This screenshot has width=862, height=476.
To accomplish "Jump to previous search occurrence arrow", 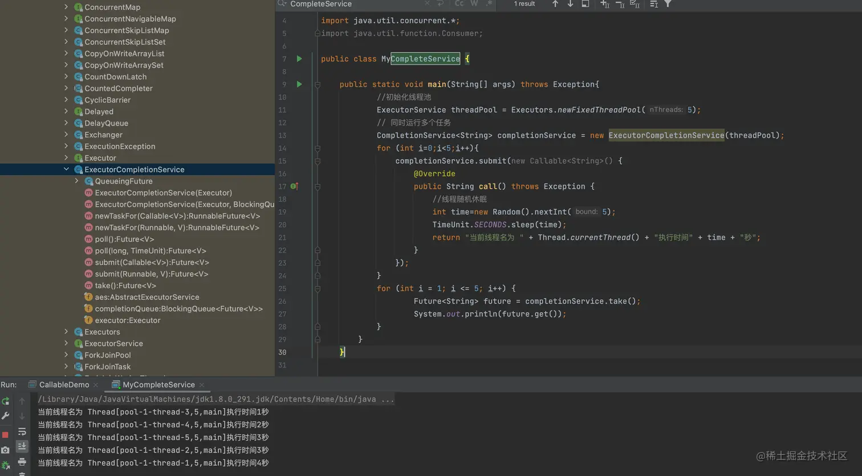I will (555, 4).
